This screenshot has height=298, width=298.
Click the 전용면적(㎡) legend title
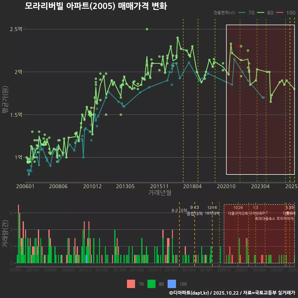(x=224, y=13)
